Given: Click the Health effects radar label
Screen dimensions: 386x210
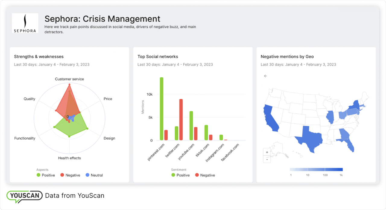Looking at the screenshot, I should [x=69, y=158].
